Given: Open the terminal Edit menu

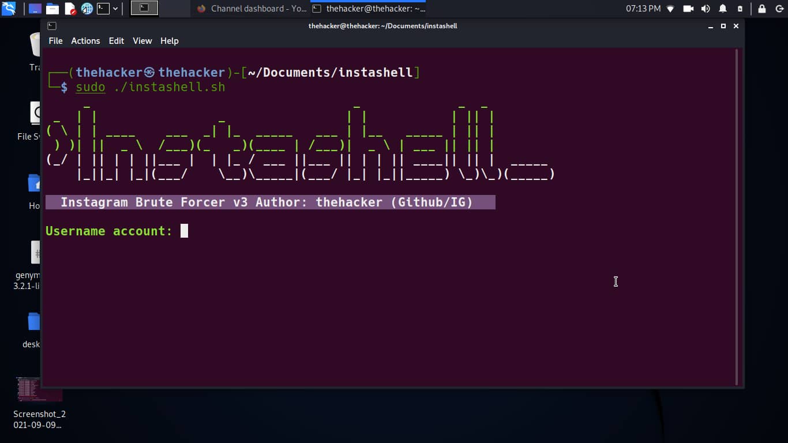Looking at the screenshot, I should 117,41.
